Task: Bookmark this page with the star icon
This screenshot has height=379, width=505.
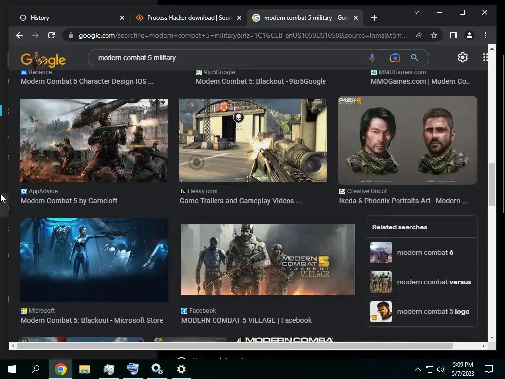Action: coord(434,35)
